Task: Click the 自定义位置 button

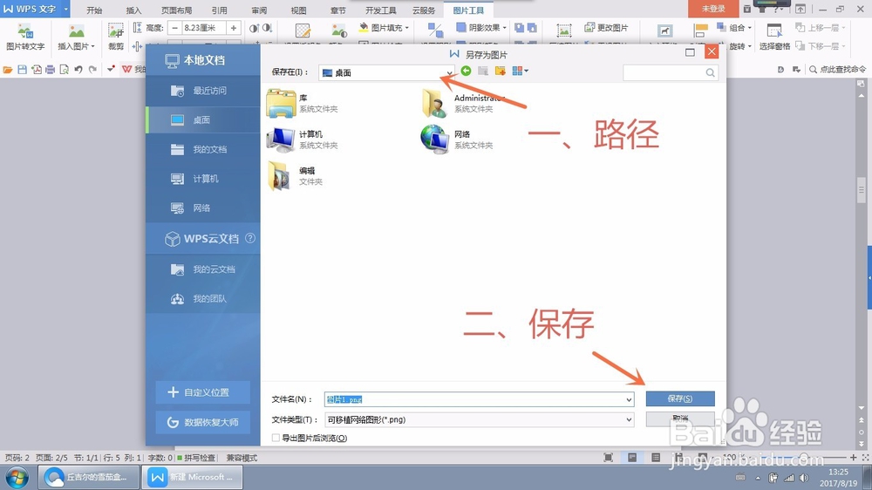Action: point(203,392)
